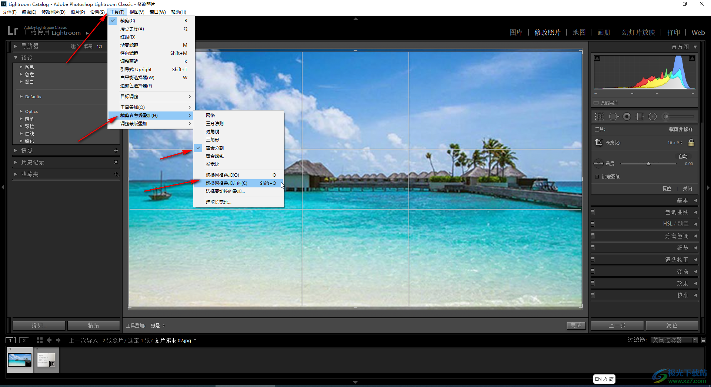The height and width of the screenshot is (387, 711).
Task: Toggle the aspect ratio lock padlock
Action: (691, 143)
